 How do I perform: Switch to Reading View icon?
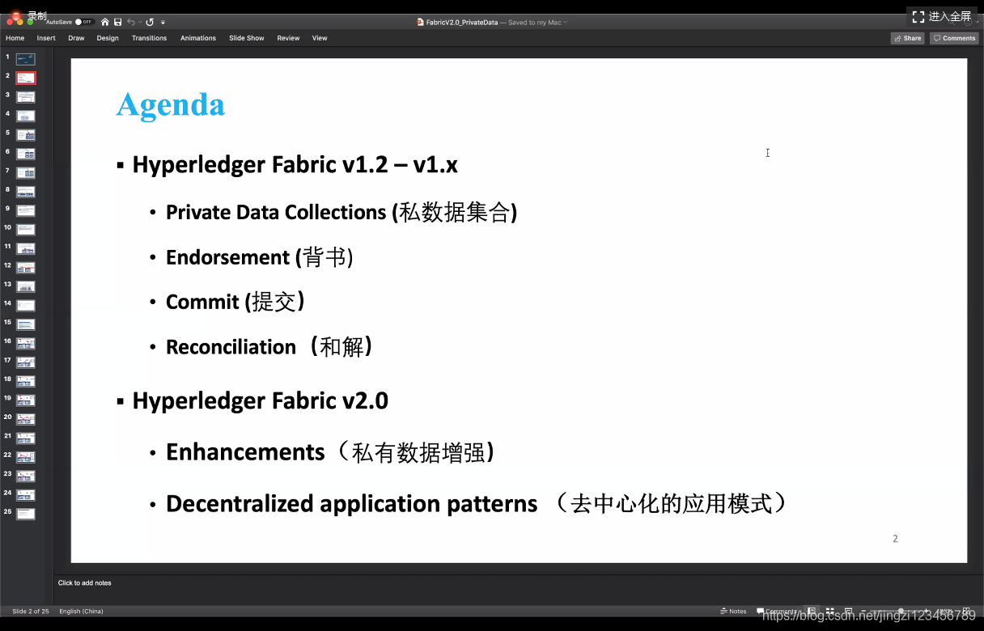[x=848, y=611]
